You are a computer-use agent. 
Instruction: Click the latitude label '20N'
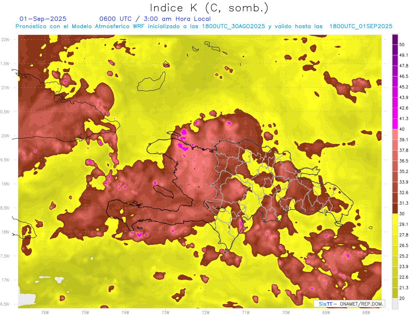(5, 136)
